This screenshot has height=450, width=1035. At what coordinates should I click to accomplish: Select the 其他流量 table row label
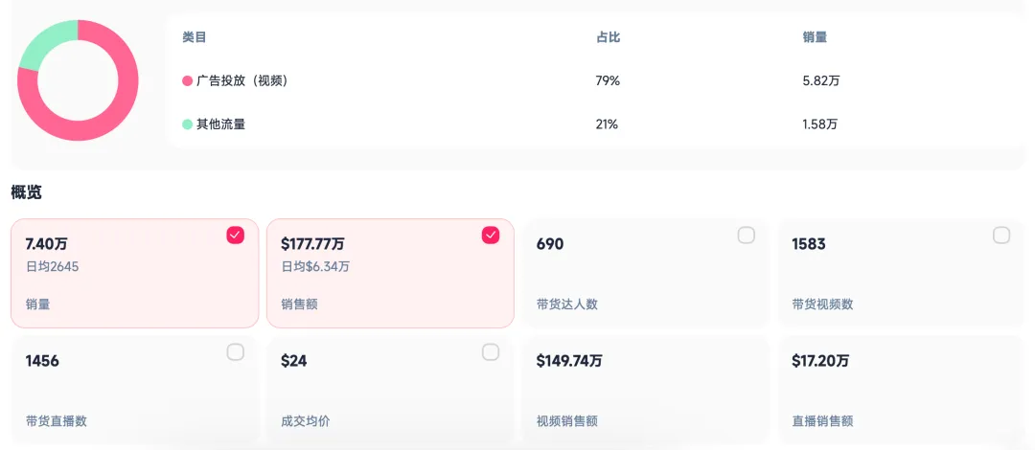pos(221,124)
